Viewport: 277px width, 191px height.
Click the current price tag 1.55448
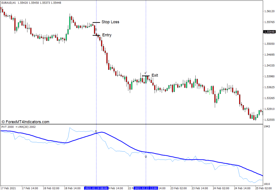pyautogui.click(x=269, y=32)
